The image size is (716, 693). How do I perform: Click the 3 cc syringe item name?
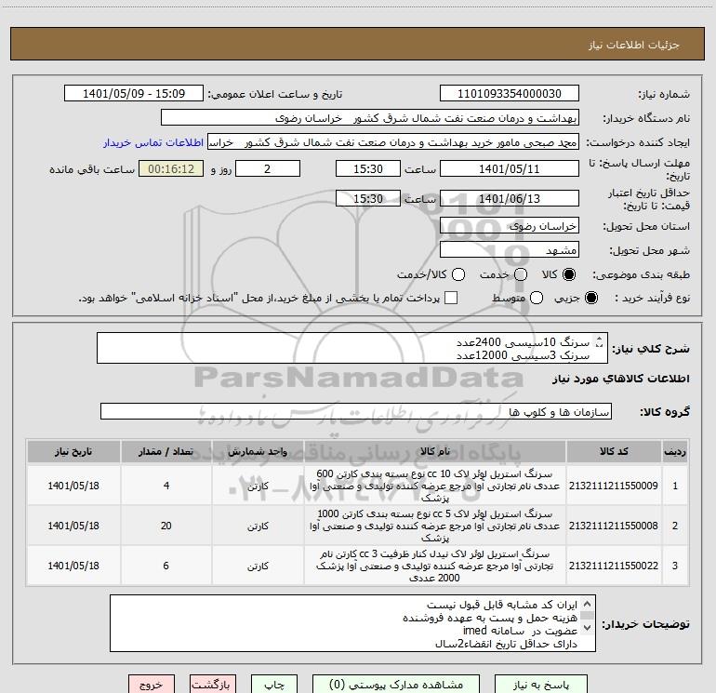(435, 566)
